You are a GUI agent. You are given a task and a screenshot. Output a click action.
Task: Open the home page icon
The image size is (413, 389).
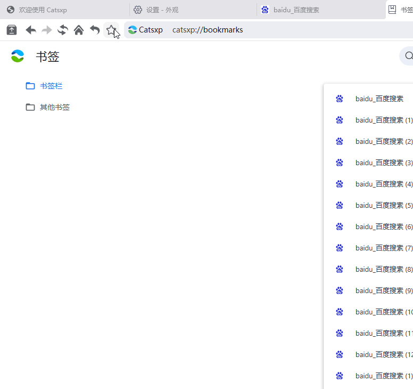pos(79,30)
